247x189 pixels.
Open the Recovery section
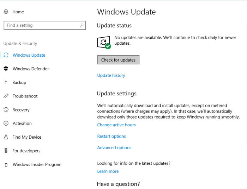pyautogui.click(x=21, y=110)
